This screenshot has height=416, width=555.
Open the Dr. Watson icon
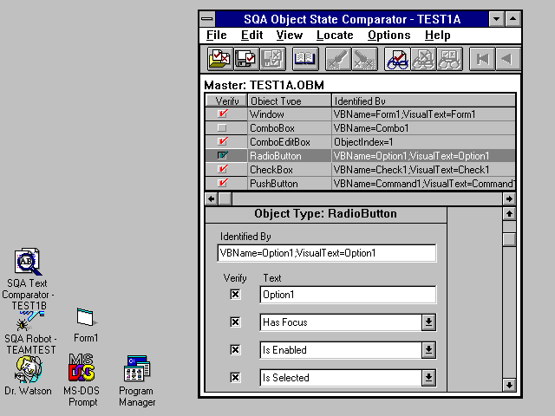tap(29, 369)
